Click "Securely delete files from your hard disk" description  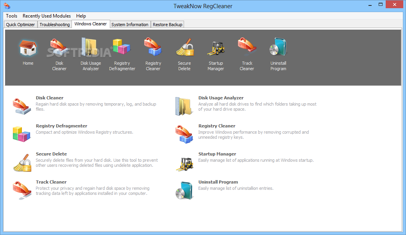coord(97,163)
